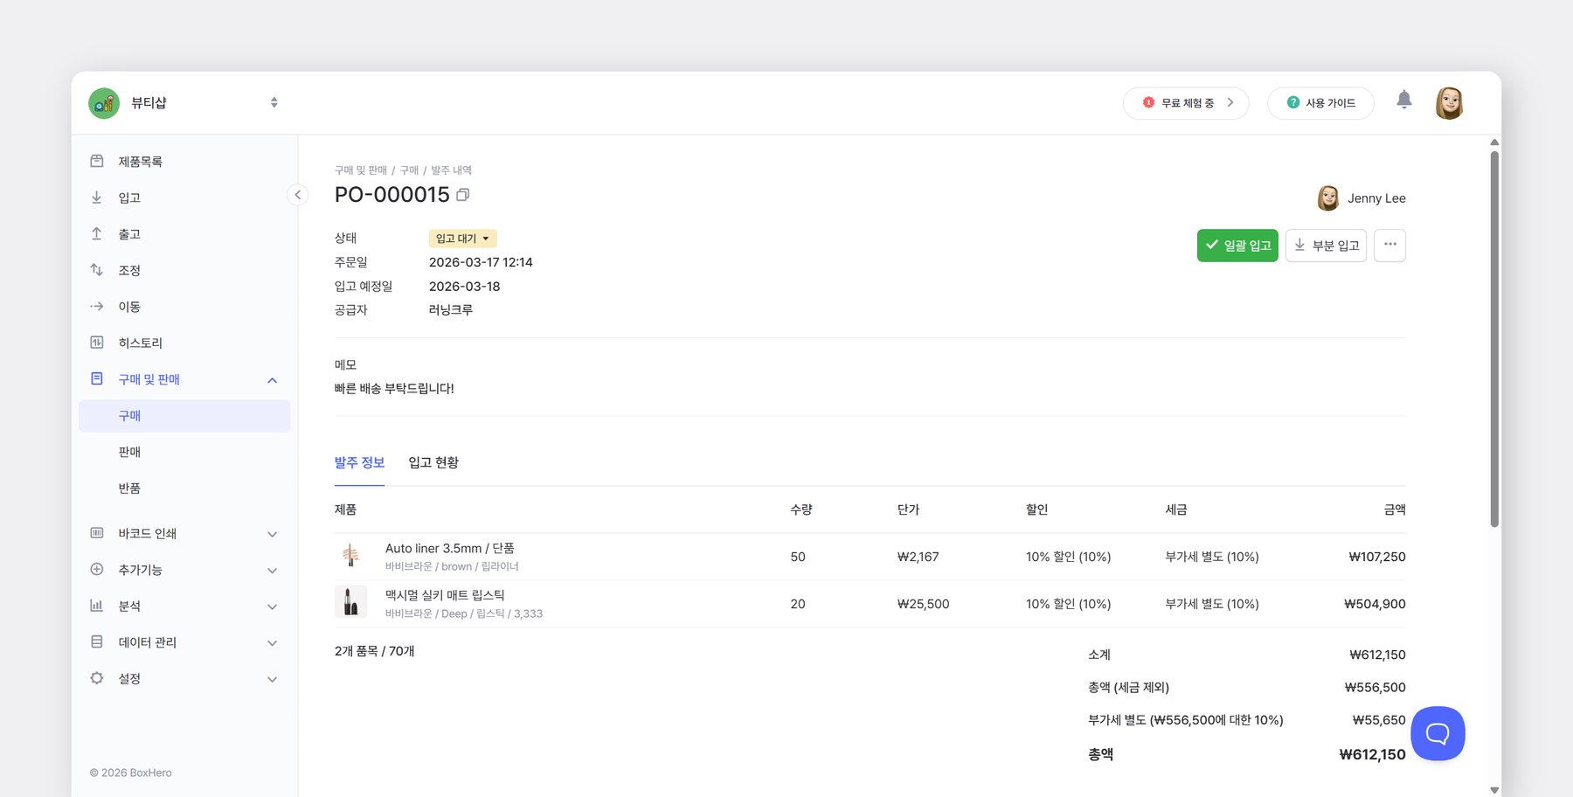1573x797 pixels.
Task: Select the 입고 (stock in) sidebar icon
Action: (97, 197)
